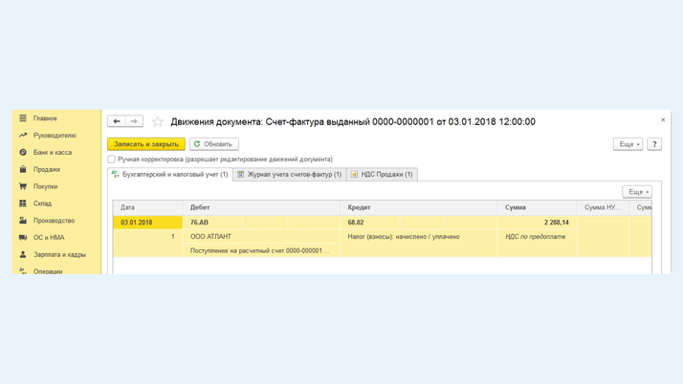Open help with question mark button
This screenshot has height=384, width=683.
point(654,144)
